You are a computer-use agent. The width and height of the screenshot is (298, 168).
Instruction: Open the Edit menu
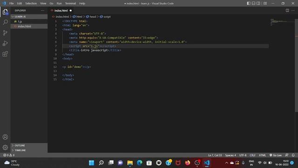tap(20, 3)
